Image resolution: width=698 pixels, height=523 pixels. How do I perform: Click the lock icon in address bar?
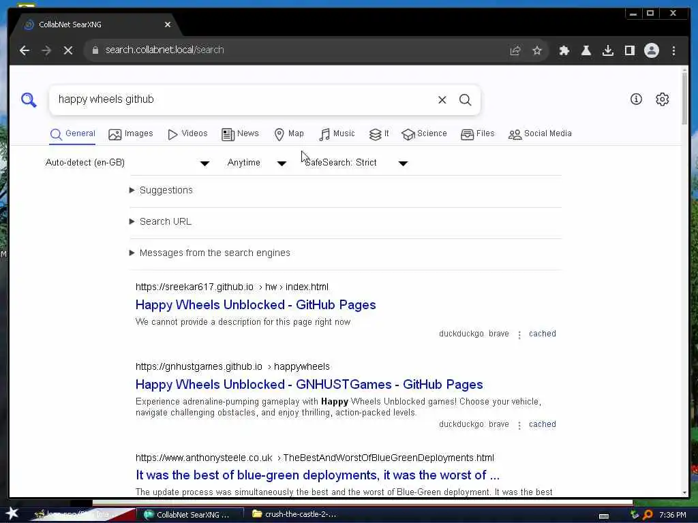coord(95,50)
